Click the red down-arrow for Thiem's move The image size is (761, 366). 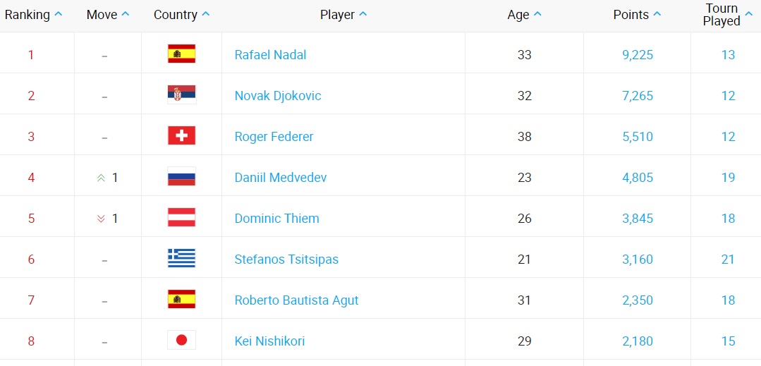[101, 219]
